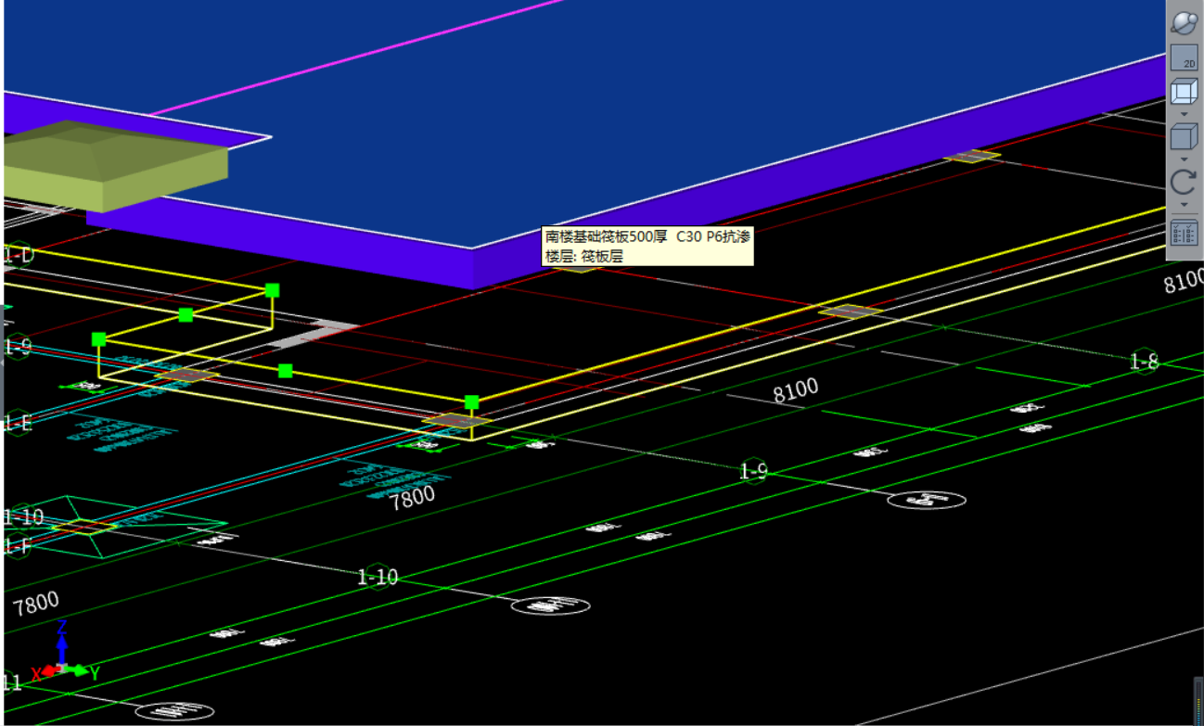Switch to 2D view mode
Image resolution: width=1204 pixels, height=726 pixels.
pos(1184,57)
